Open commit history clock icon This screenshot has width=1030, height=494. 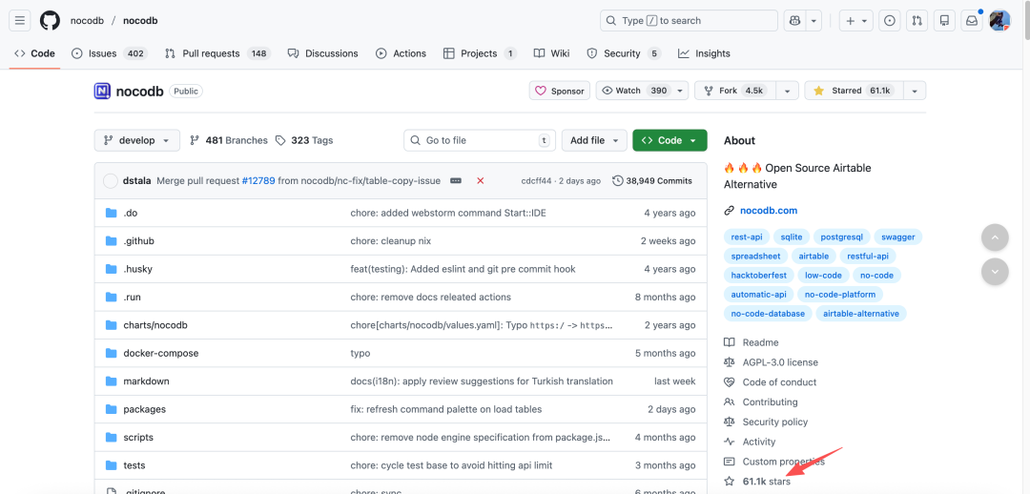pyautogui.click(x=617, y=180)
